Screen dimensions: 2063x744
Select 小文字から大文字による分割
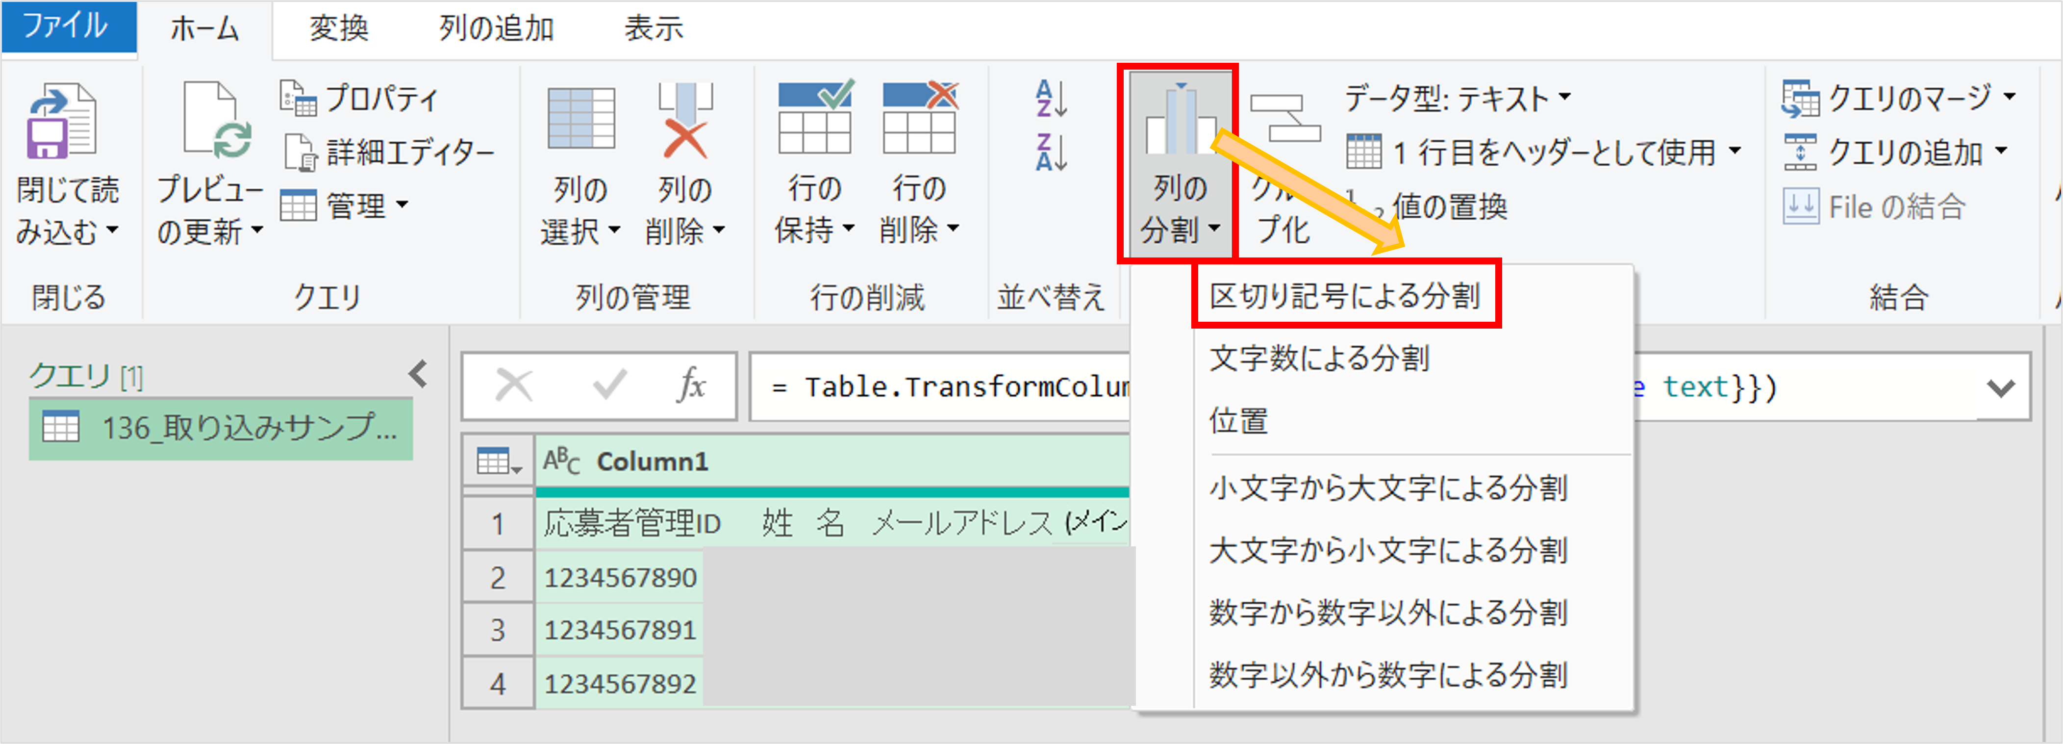[1388, 487]
